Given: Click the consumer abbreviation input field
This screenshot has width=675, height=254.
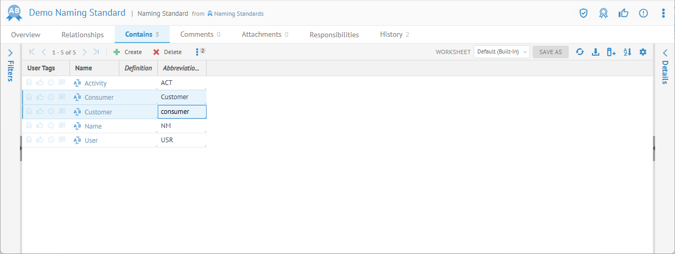Looking at the screenshot, I should pyautogui.click(x=182, y=112).
